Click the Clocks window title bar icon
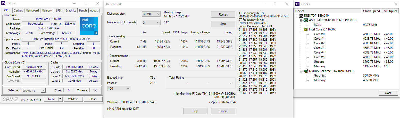400x118 pixels. pyautogui.click(x=297, y=4)
